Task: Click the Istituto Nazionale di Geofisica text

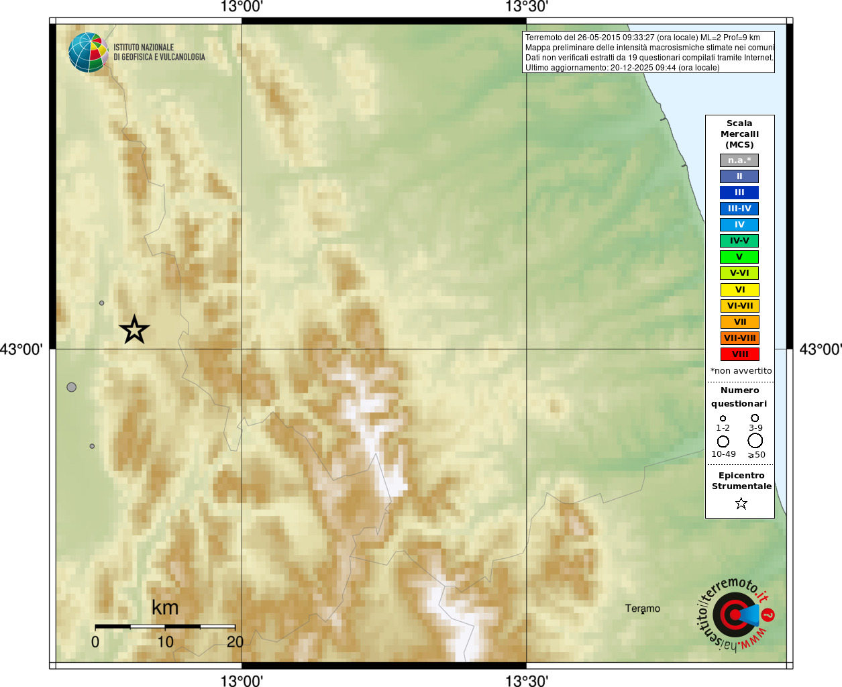Action: tap(159, 52)
